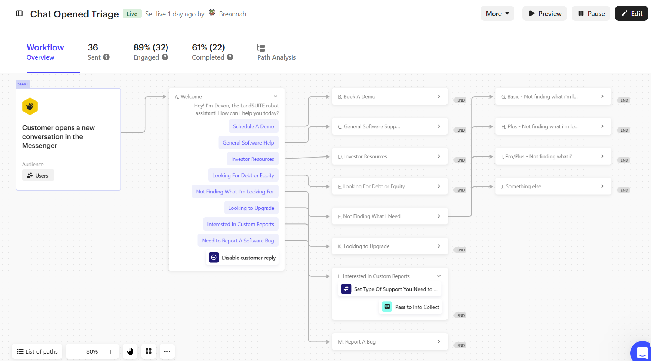The image size is (651, 361).
Task: Switch to the Path Analysis tab
Action: click(276, 52)
